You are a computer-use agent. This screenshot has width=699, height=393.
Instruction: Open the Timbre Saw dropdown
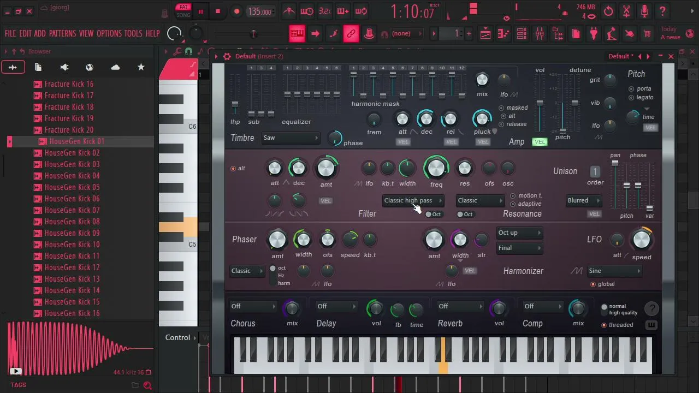tap(290, 138)
